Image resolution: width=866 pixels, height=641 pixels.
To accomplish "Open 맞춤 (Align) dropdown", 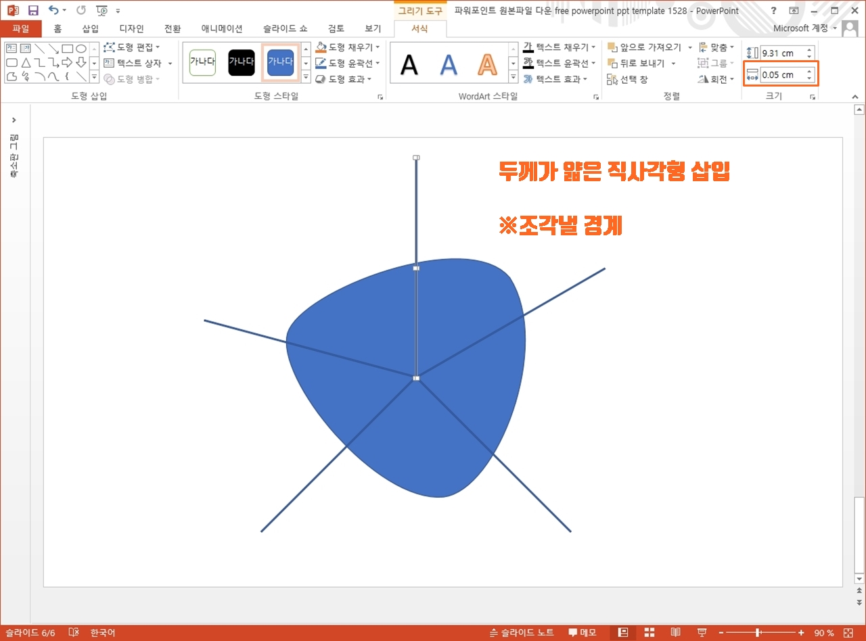I will click(716, 47).
